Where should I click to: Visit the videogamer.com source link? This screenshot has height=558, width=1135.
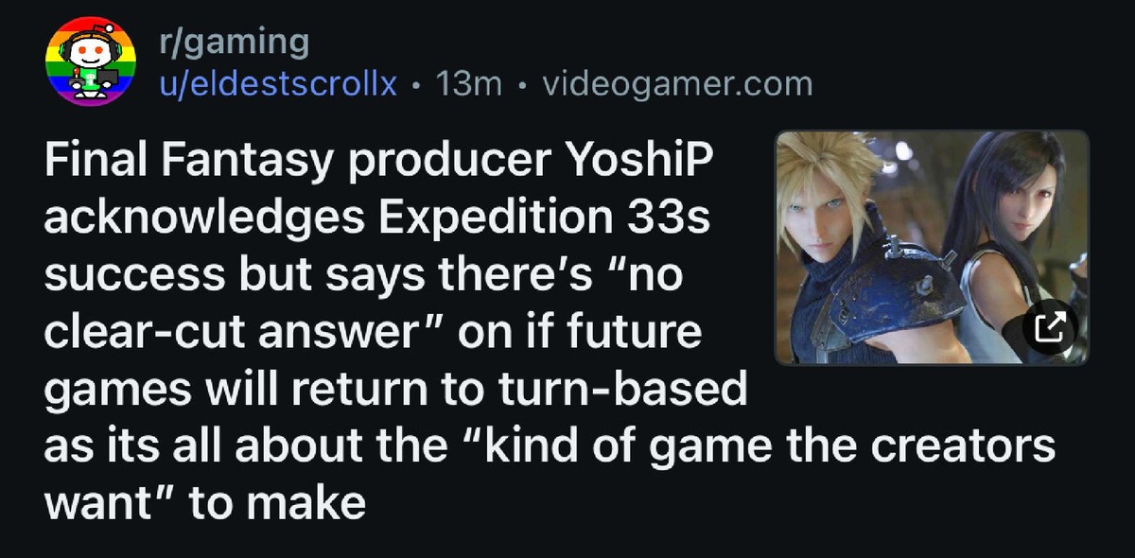tap(677, 84)
